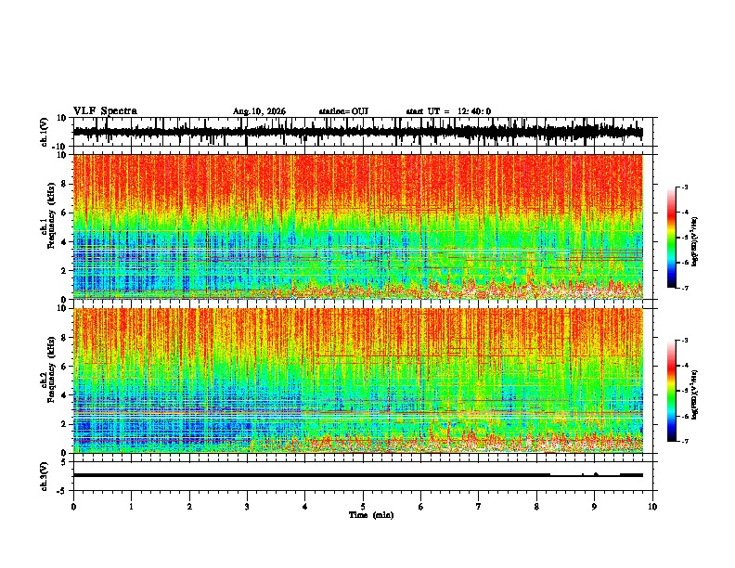The image size is (735, 568).
Task: Click the "VLF Spectra" plot title
Action: (105, 111)
